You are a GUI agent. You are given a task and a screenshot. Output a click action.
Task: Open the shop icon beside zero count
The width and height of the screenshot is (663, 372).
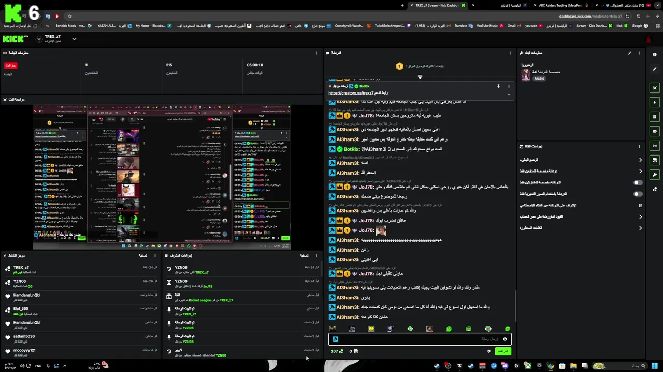point(355,351)
